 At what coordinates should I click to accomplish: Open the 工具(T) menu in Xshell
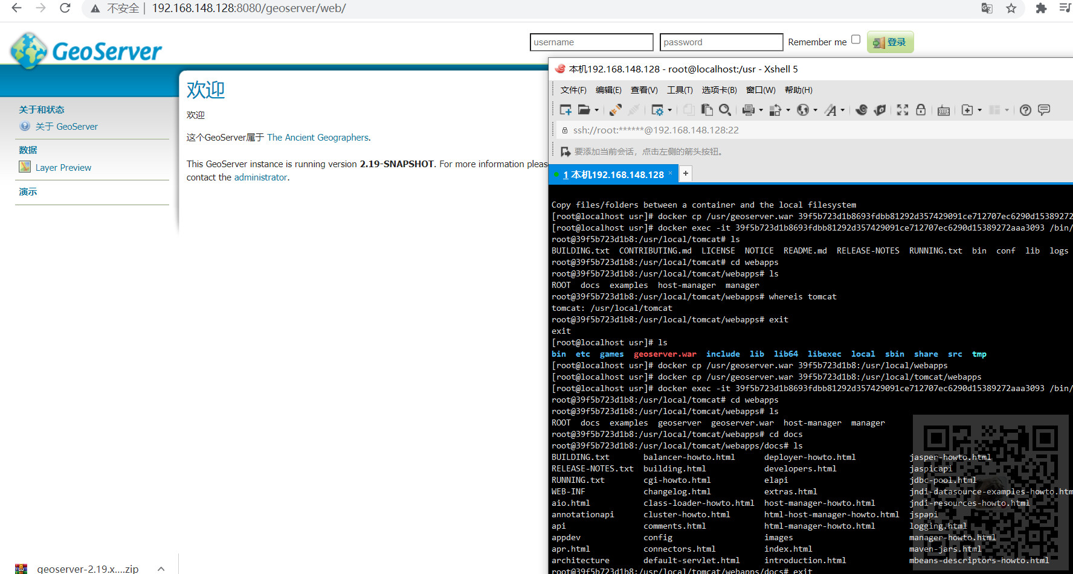click(x=680, y=90)
